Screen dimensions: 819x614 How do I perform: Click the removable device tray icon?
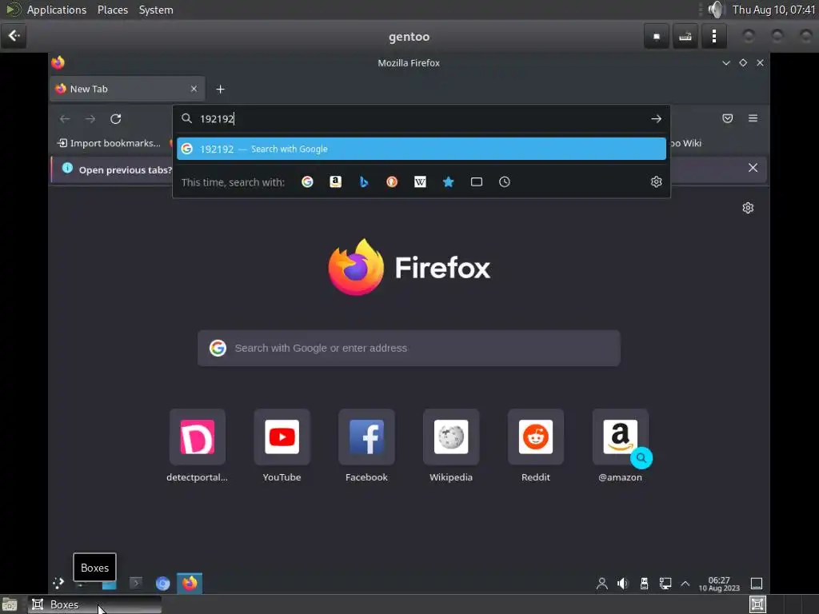pyautogui.click(x=644, y=583)
